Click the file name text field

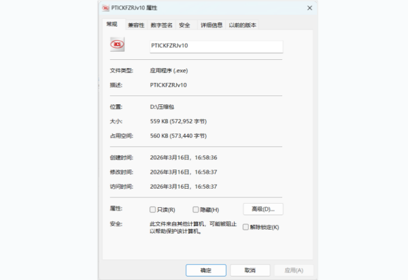216,46
